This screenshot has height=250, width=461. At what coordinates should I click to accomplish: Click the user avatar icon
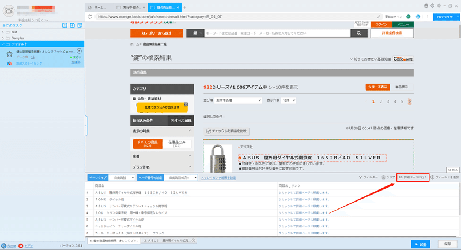point(9,10)
